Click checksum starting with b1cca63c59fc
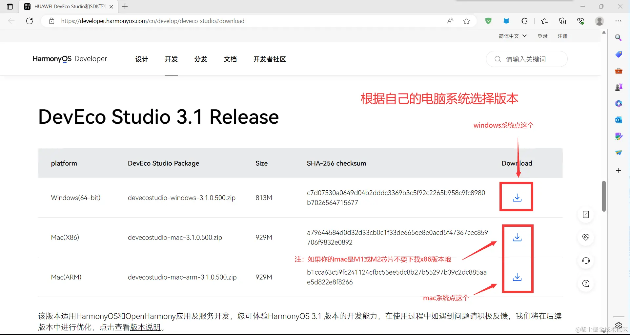The height and width of the screenshot is (335, 630). point(396,277)
